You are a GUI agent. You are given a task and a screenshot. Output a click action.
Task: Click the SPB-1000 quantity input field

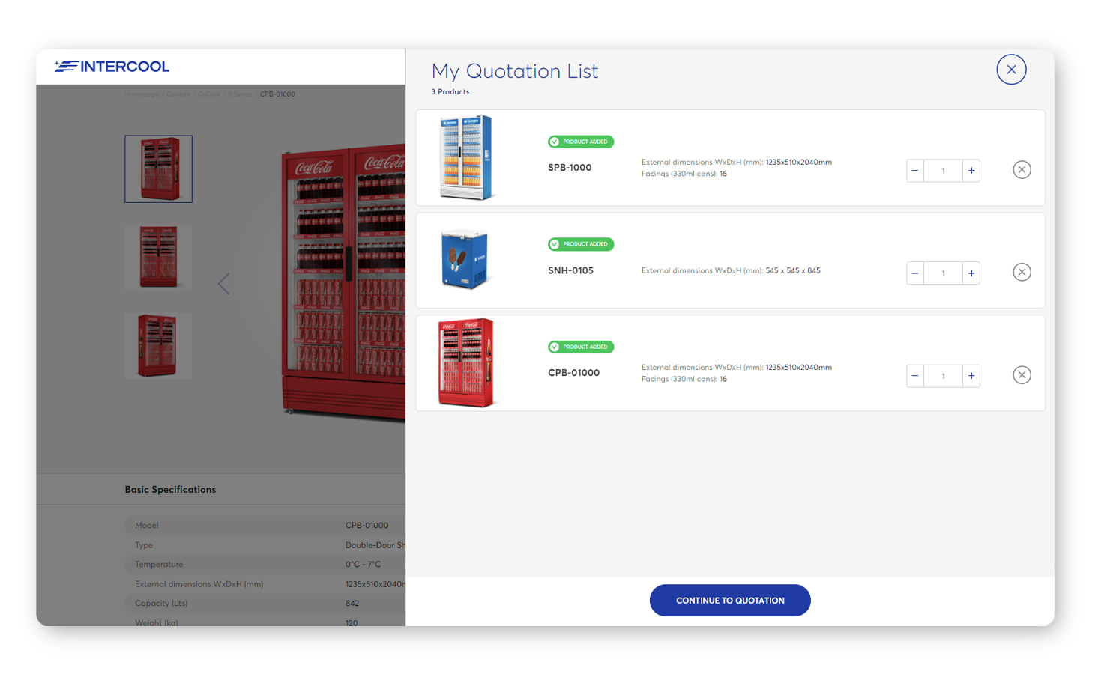coord(943,171)
